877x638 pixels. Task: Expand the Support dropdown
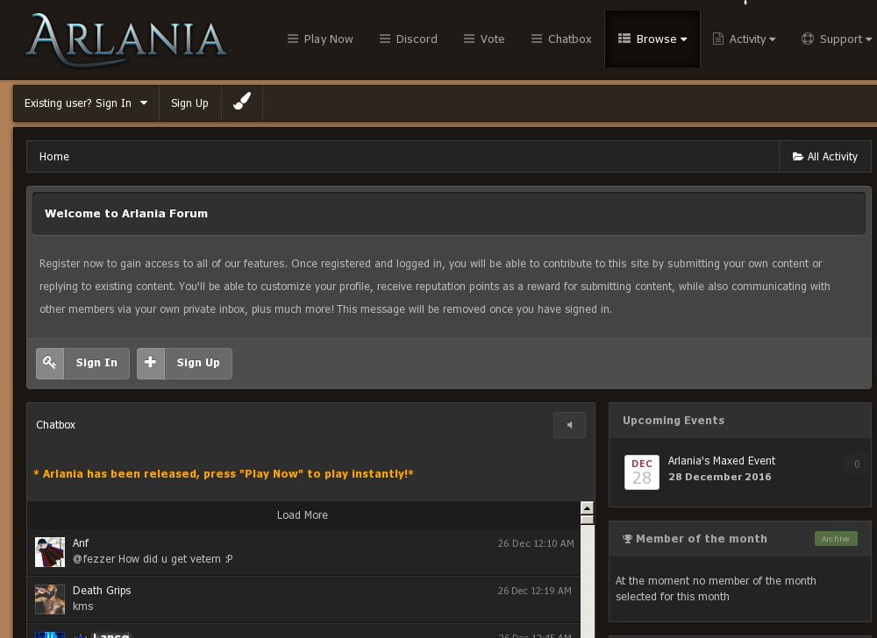tap(836, 39)
